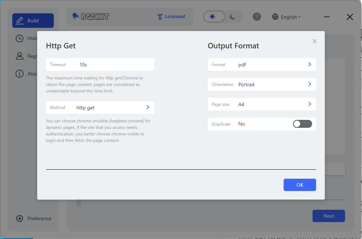Open the Format pdf selector
362x239 pixels.
pyautogui.click(x=262, y=65)
